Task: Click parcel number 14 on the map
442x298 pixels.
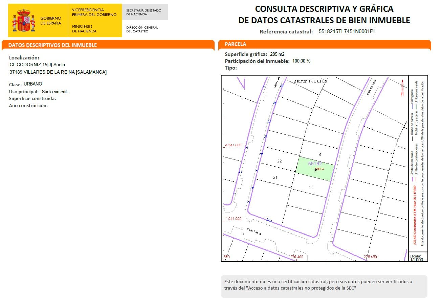Action: click(x=318, y=154)
